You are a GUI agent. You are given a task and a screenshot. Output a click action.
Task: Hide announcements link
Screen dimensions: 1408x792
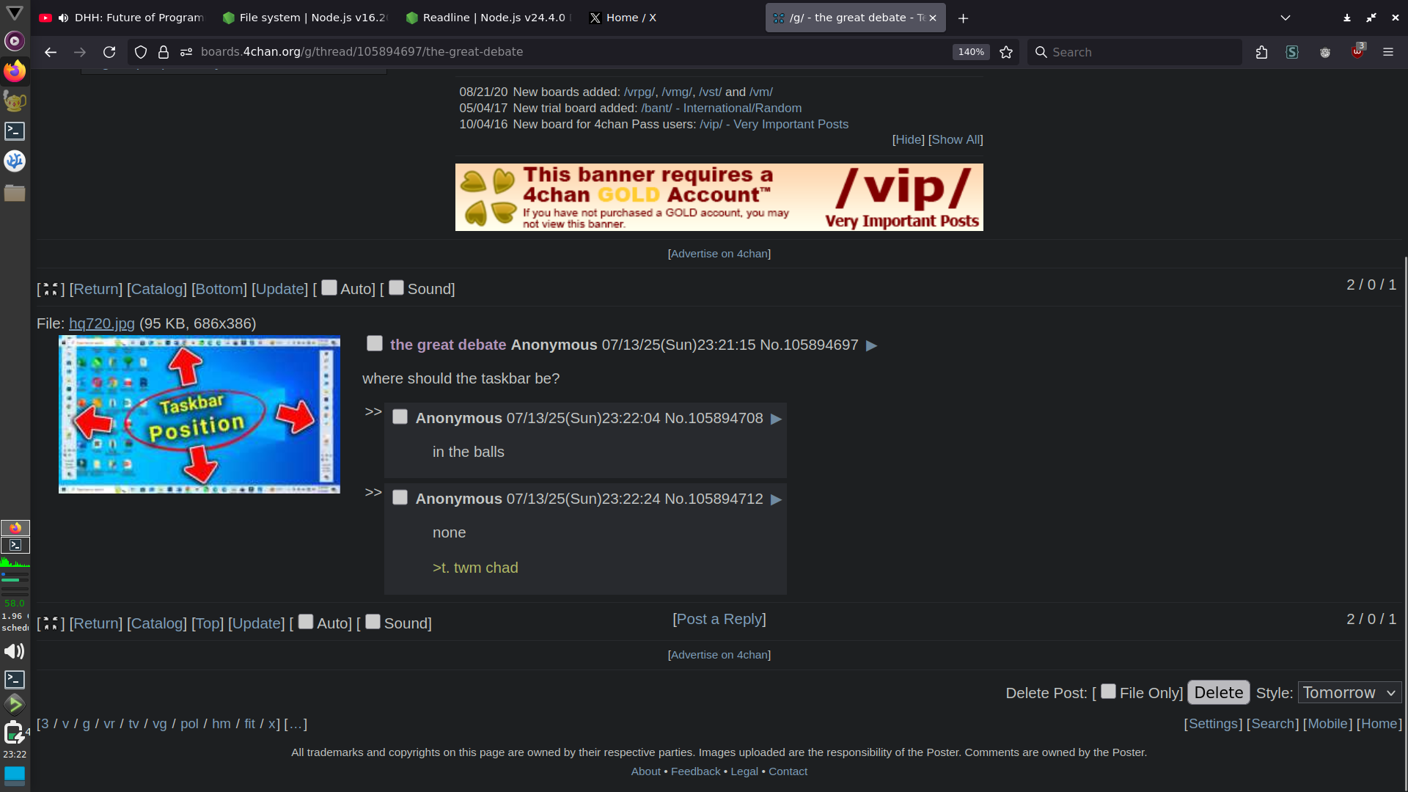point(908,139)
